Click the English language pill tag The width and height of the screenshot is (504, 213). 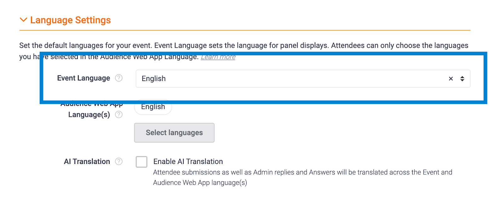(153, 107)
